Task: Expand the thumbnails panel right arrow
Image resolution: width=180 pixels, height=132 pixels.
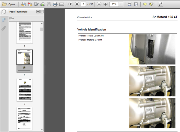Action: (42, 12)
